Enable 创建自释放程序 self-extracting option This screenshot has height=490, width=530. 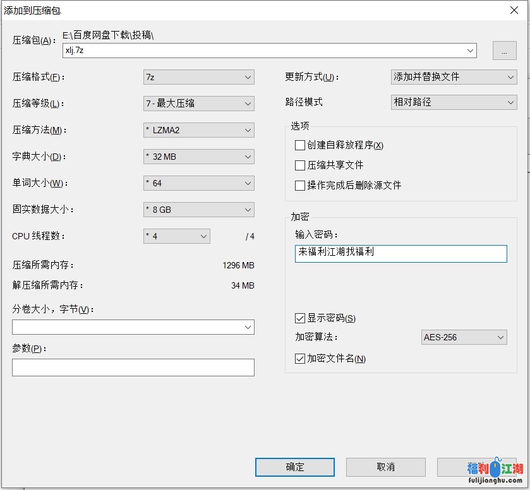300,145
